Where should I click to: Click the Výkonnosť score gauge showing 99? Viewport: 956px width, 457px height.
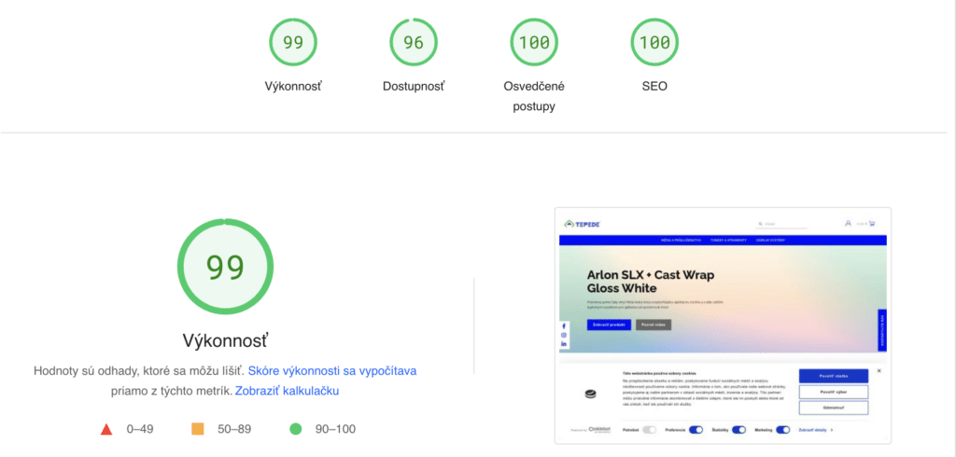pyautogui.click(x=293, y=42)
